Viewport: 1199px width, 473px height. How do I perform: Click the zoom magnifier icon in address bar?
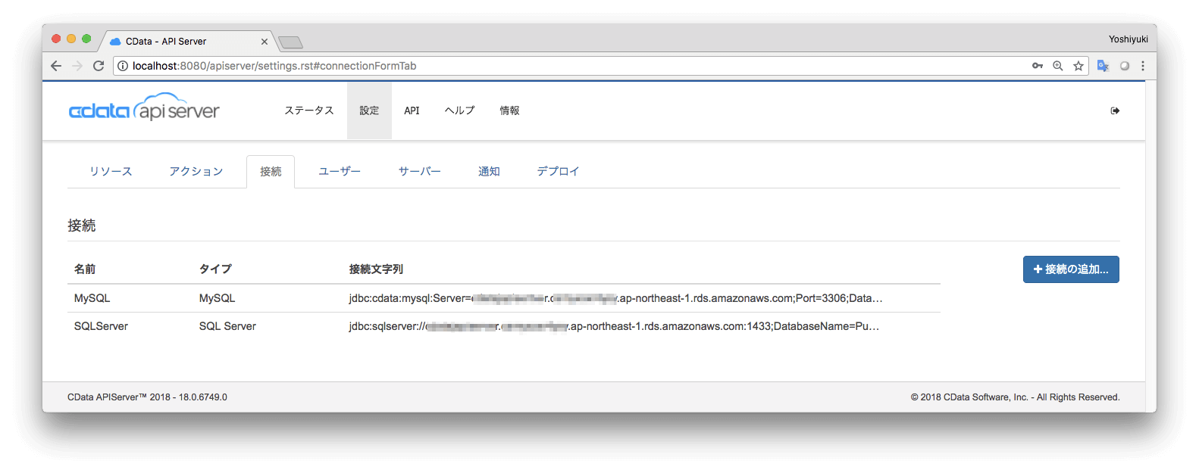pyautogui.click(x=1058, y=66)
